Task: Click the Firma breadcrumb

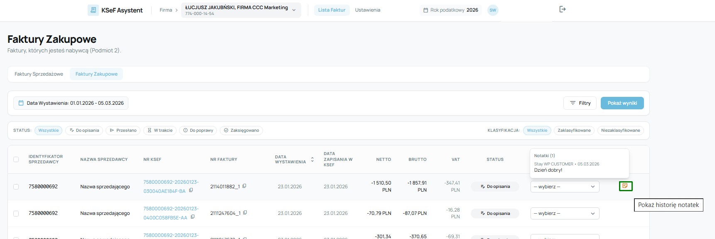Action: 166,10
